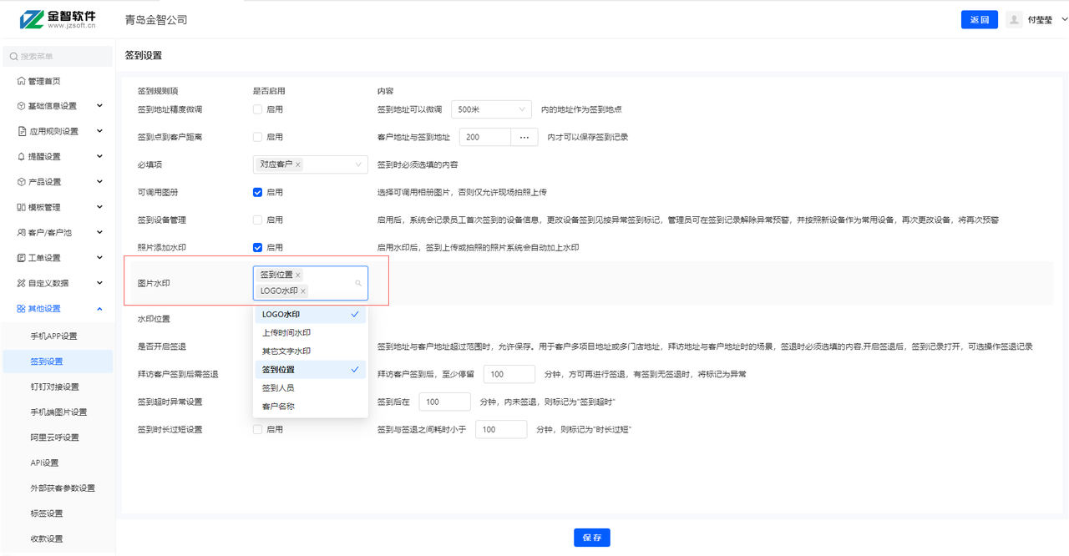Open the user menu dropdown arrow
This screenshot has height=556, width=1069.
click(x=1064, y=19)
